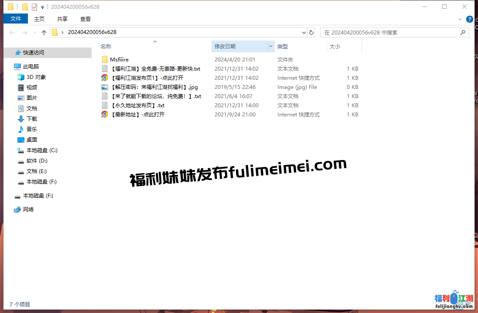Open 3D 对象 in the sidebar
The height and width of the screenshot is (313, 478).
coord(36,77)
